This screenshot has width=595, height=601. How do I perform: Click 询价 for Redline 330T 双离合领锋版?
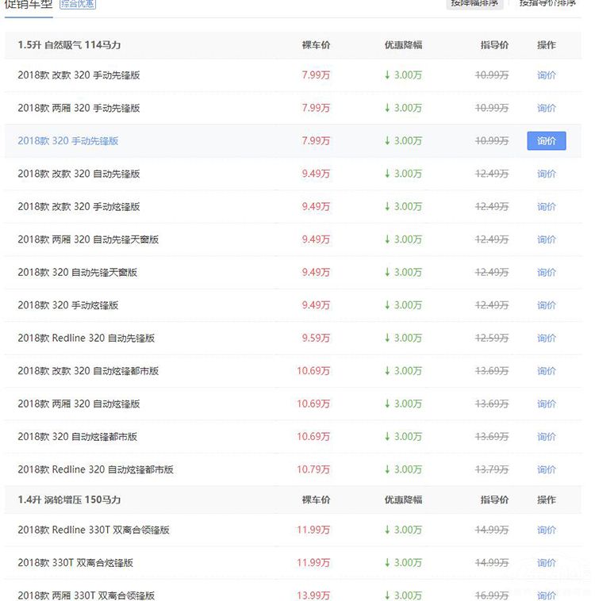tap(547, 530)
